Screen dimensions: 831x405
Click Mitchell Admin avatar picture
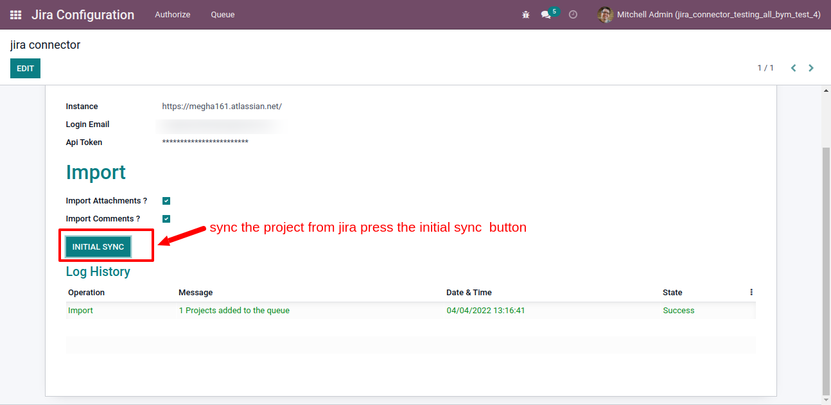point(605,14)
